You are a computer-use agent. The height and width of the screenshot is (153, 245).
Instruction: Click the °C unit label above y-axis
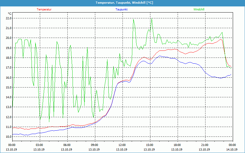pyautogui.click(x=10, y=13)
